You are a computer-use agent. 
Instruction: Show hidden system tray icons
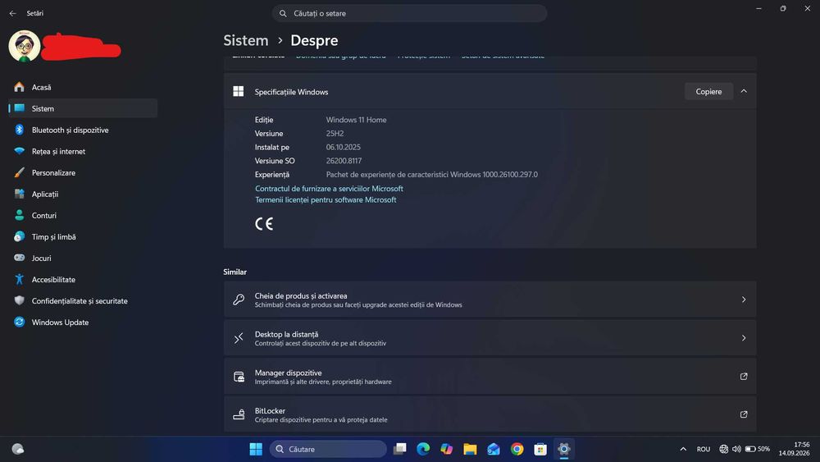[683, 449]
